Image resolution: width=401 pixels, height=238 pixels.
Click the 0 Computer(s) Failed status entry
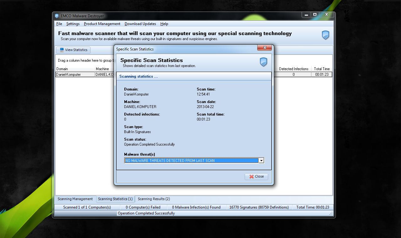[143, 207]
